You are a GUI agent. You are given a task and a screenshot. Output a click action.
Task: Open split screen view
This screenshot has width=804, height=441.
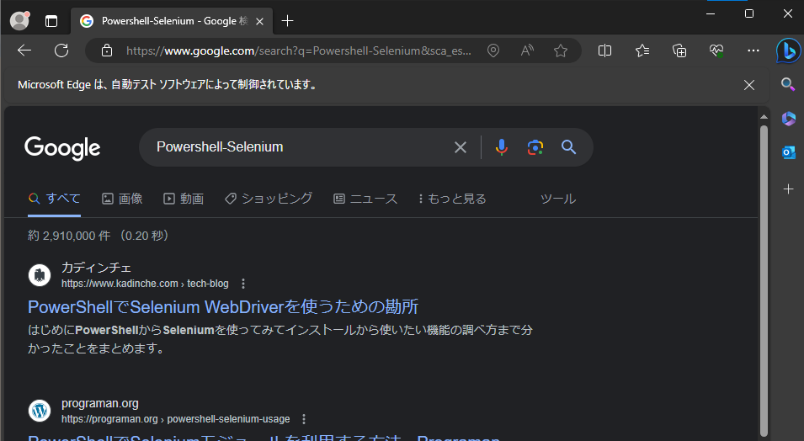[x=605, y=50]
